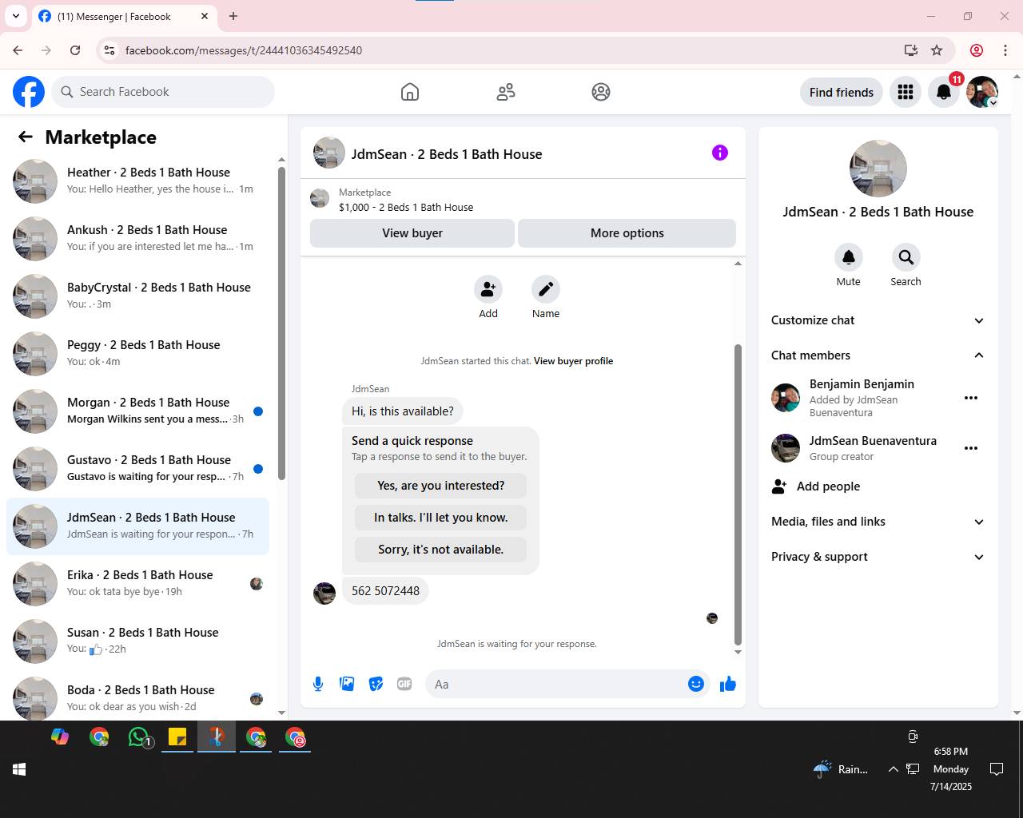This screenshot has height=818, width=1023.
Task: Collapse Chat members section
Action: click(x=878, y=355)
